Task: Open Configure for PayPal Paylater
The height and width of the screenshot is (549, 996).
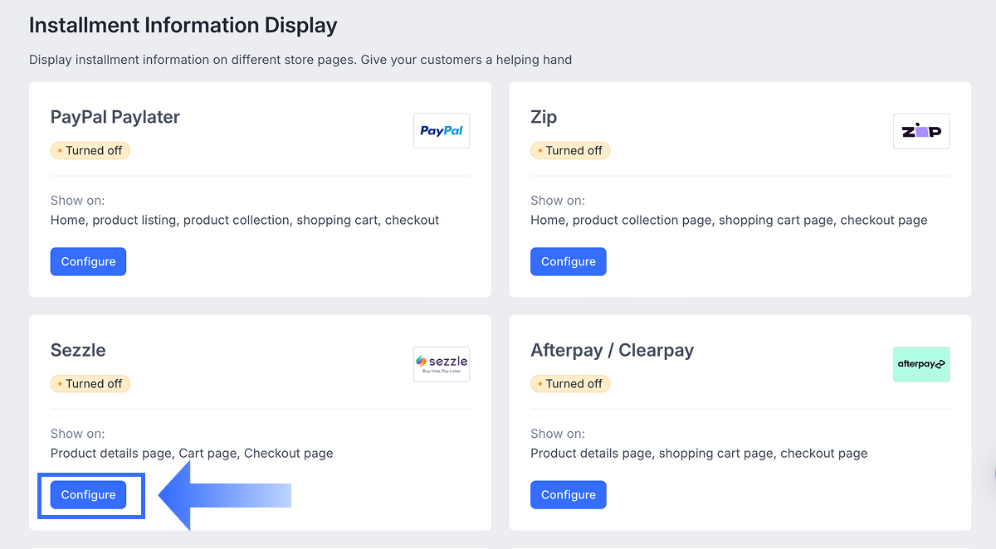Action: pos(88,261)
